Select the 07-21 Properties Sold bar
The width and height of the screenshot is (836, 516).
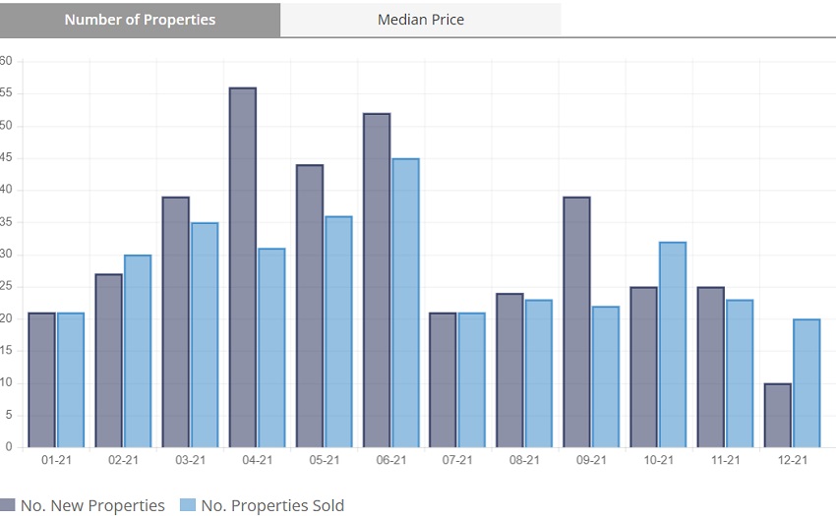(x=472, y=379)
